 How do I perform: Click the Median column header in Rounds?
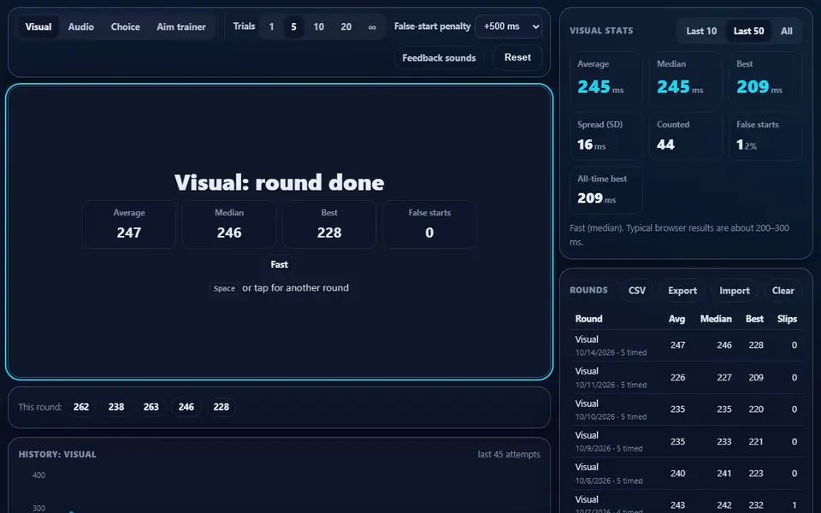pos(716,319)
